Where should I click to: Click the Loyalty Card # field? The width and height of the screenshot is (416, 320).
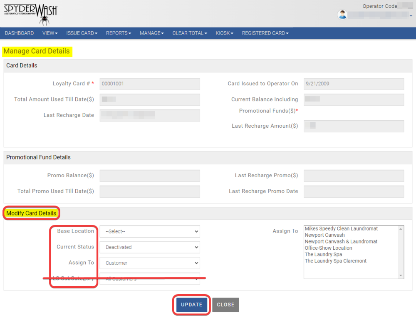click(x=150, y=84)
